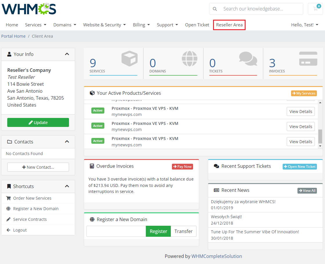Image resolution: width=325 pixels, height=264 pixels.
Task: Focus the knowledgebase search field
Action: pos(262,9)
